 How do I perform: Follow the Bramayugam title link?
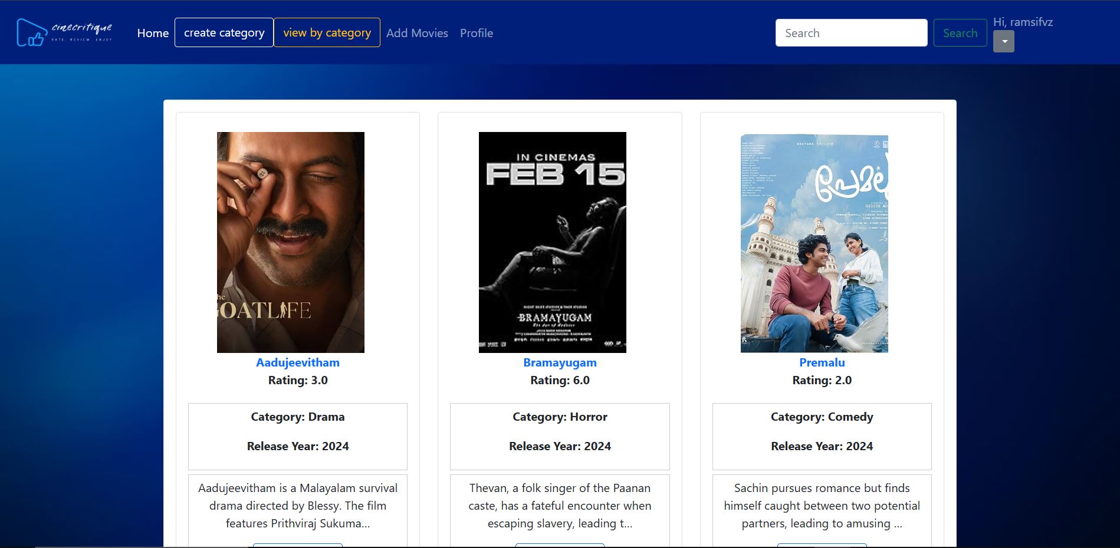560,362
